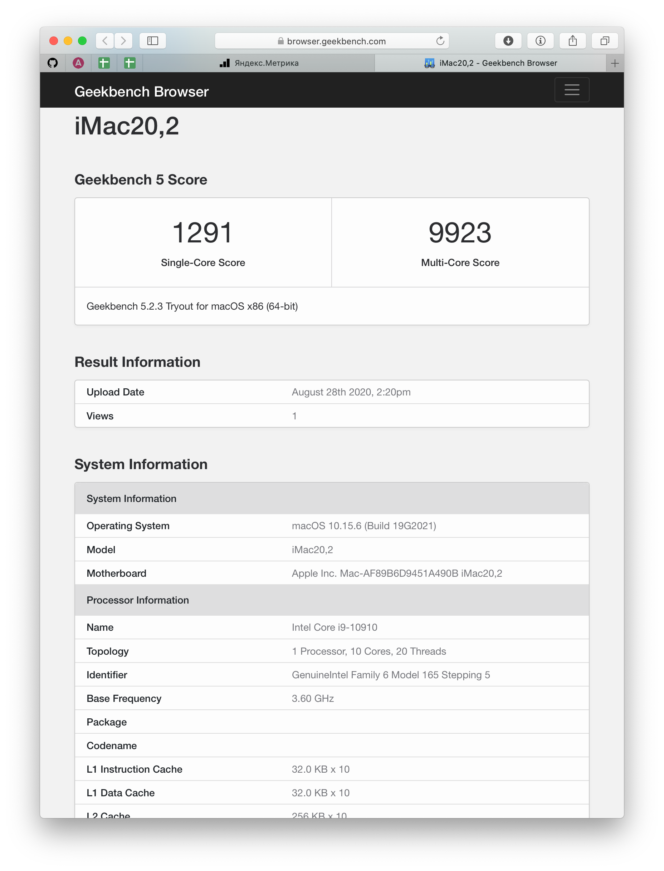Click the Views row label
The height and width of the screenshot is (871, 664).
click(x=100, y=416)
